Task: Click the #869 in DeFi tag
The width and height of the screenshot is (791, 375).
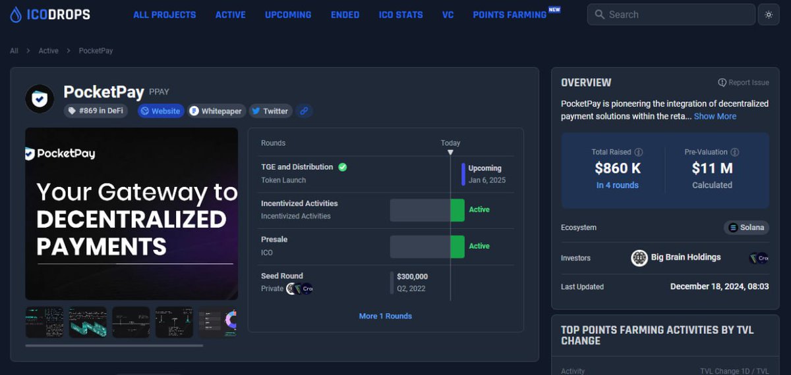Action: 96,111
